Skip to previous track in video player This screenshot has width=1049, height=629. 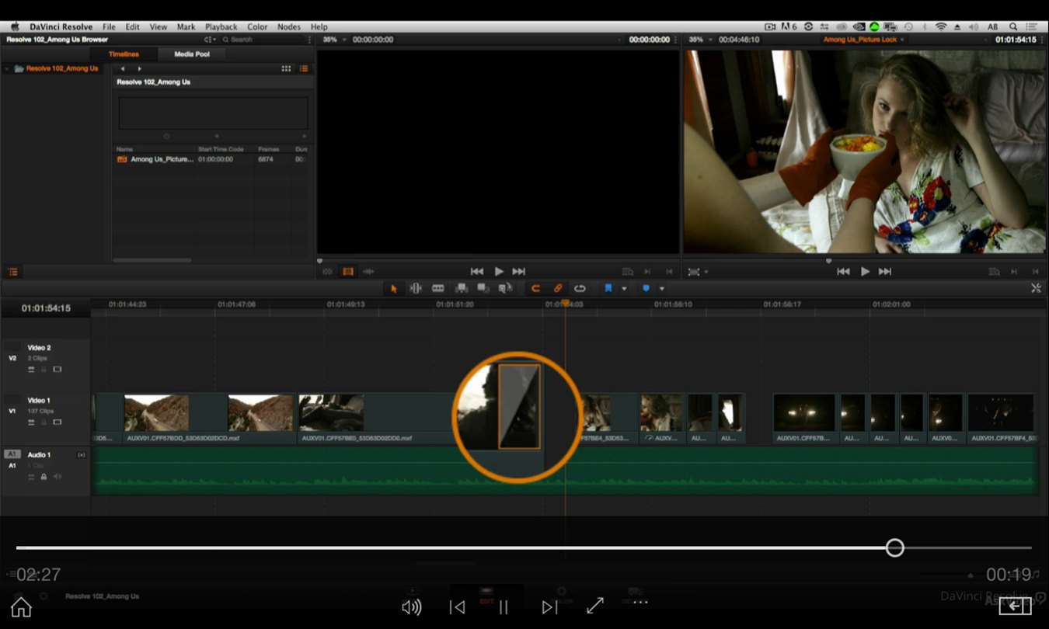pos(458,607)
